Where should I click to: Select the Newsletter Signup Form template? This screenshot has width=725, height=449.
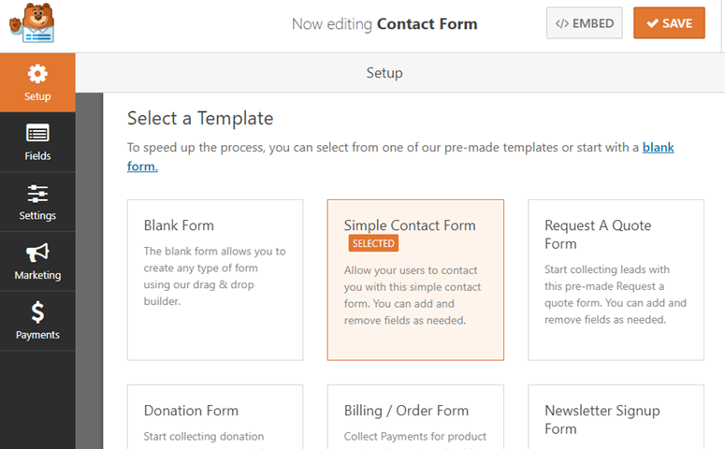pos(616,417)
